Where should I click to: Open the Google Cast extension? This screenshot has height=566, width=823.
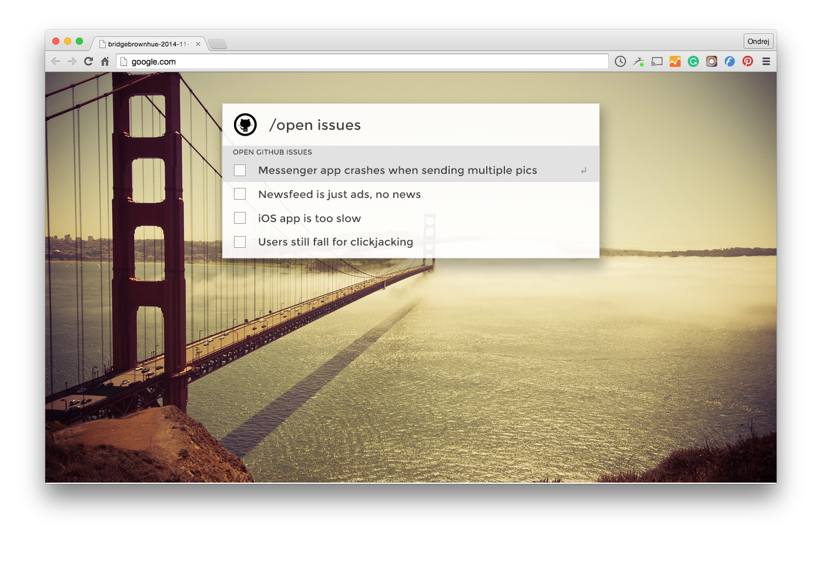[657, 62]
